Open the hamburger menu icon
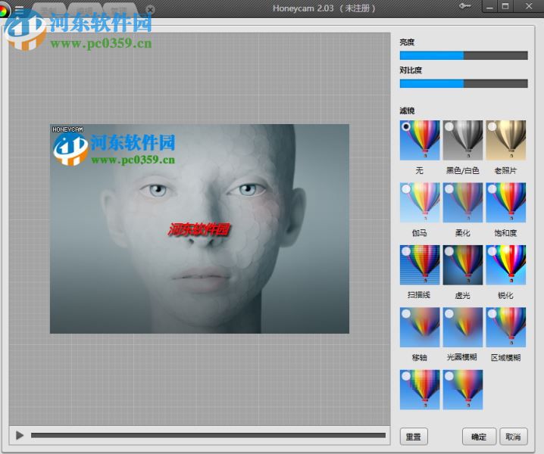This screenshot has height=454, width=544. point(20,10)
